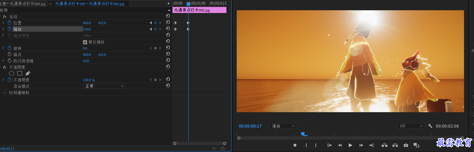Expand the 防闪烁滤镜 property row
474x152 pixels.
[x=3, y=61]
